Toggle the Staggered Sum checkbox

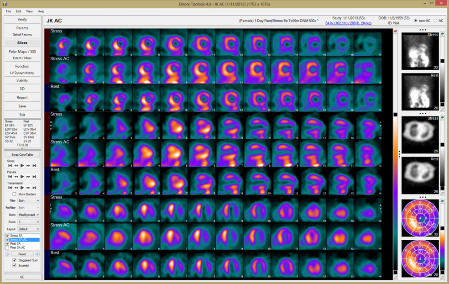tap(14, 260)
